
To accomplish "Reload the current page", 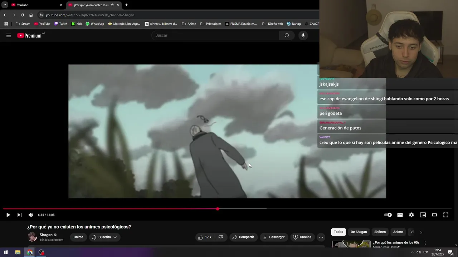I will 22,15.
